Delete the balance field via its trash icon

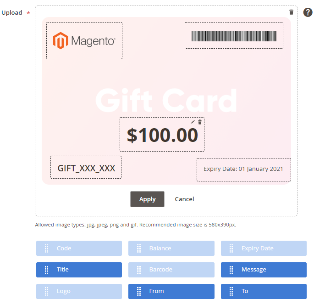(x=200, y=122)
